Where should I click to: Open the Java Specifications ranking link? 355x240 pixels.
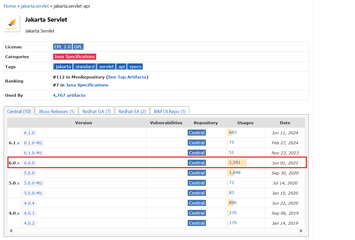point(87,85)
